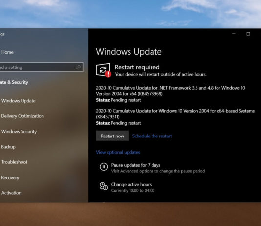This screenshot has height=226, width=261.
Task: Open the Activation section
Action: tap(11, 193)
